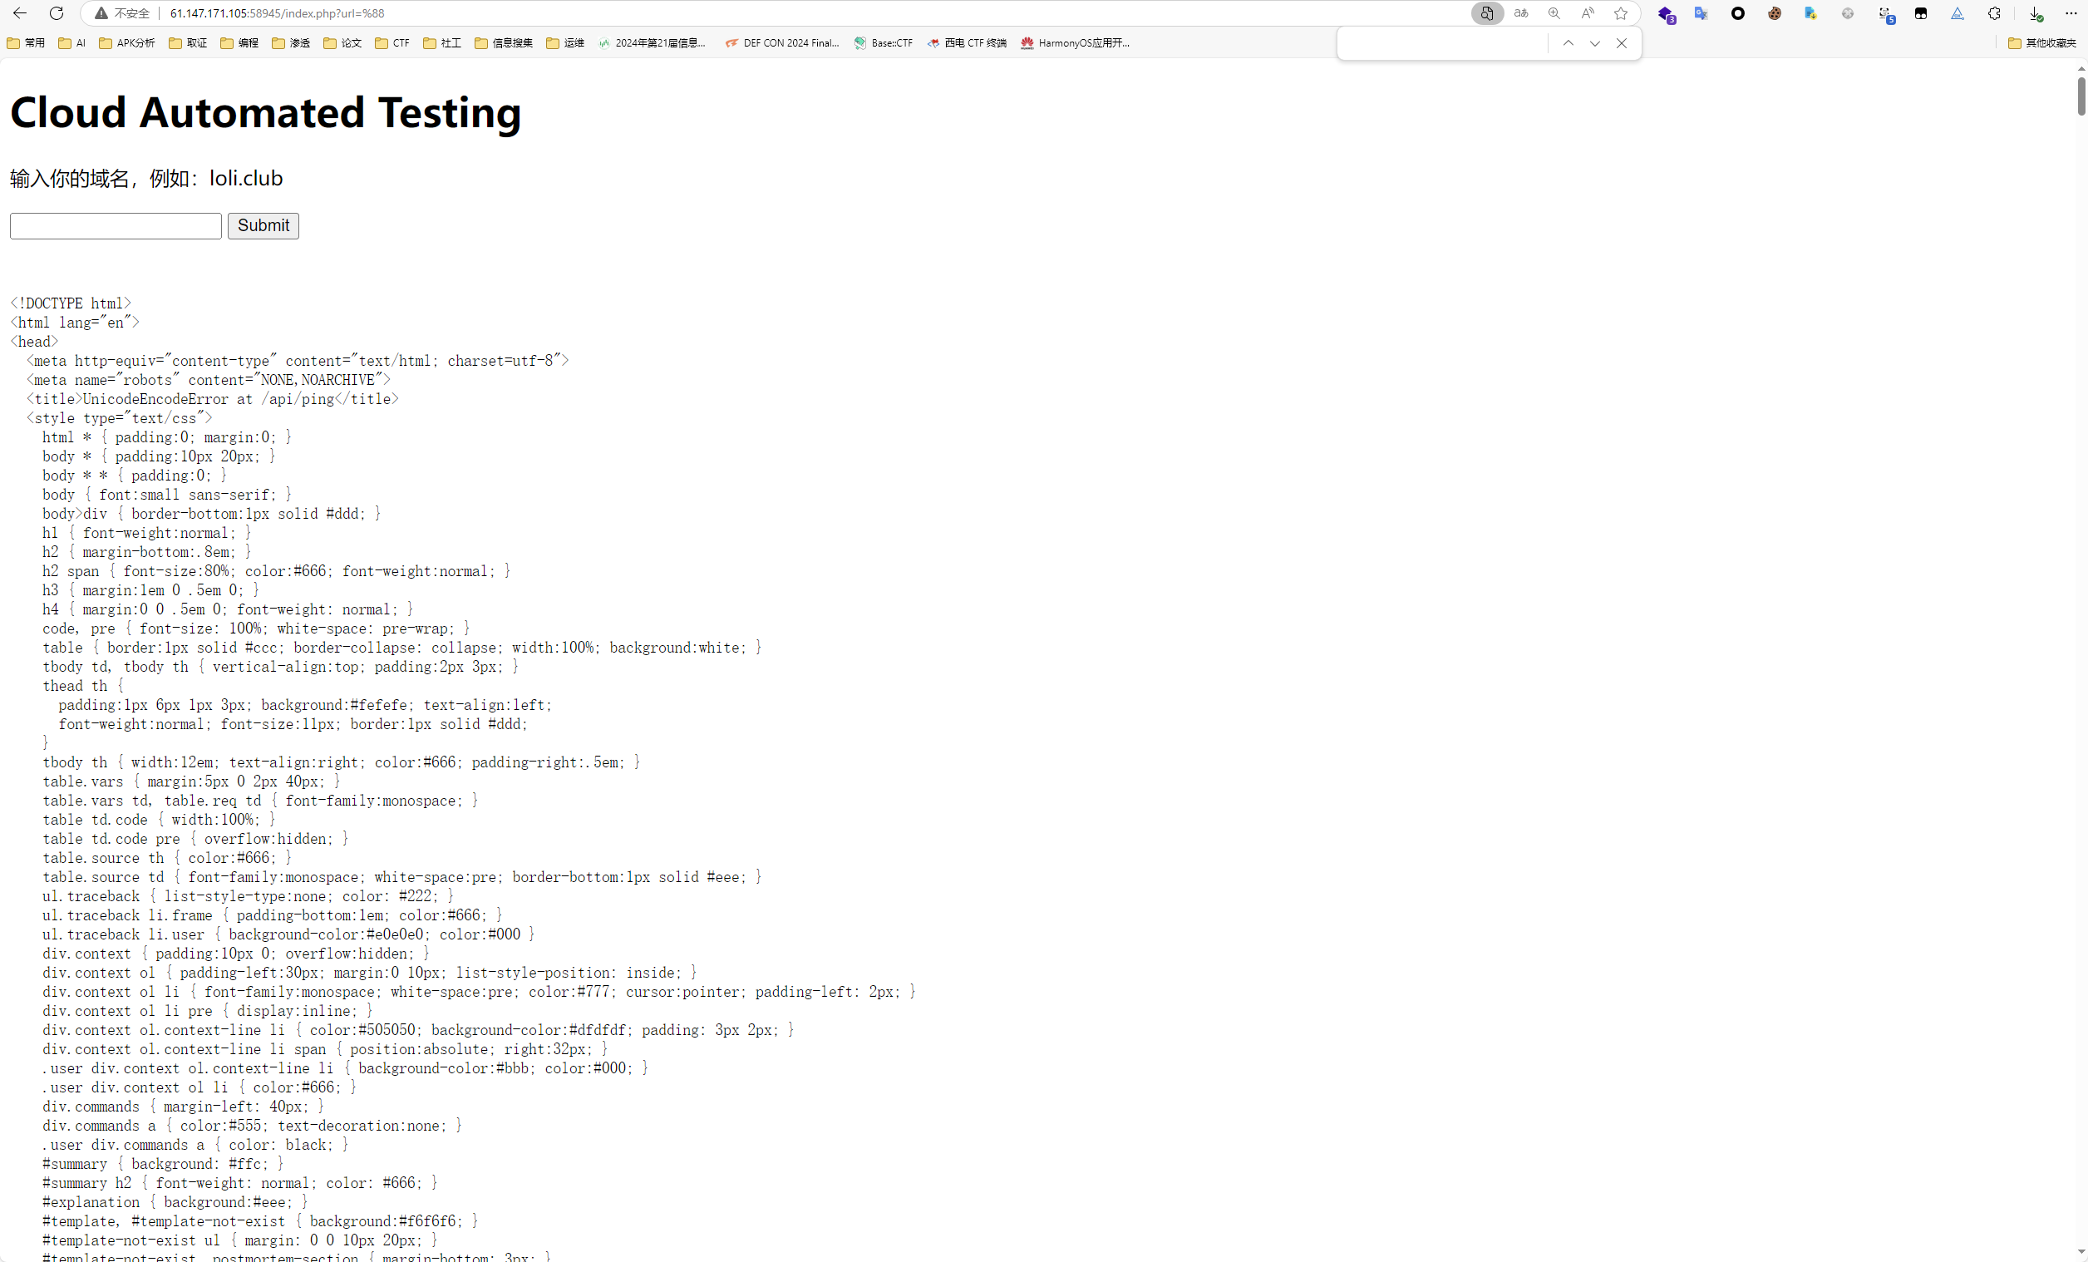Open the 信息搜集 bookmarks folder
Viewport: 2088px width, 1262px height.
(505, 43)
